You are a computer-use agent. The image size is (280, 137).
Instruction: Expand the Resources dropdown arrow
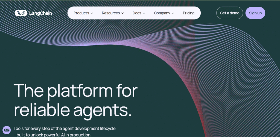click(x=122, y=13)
